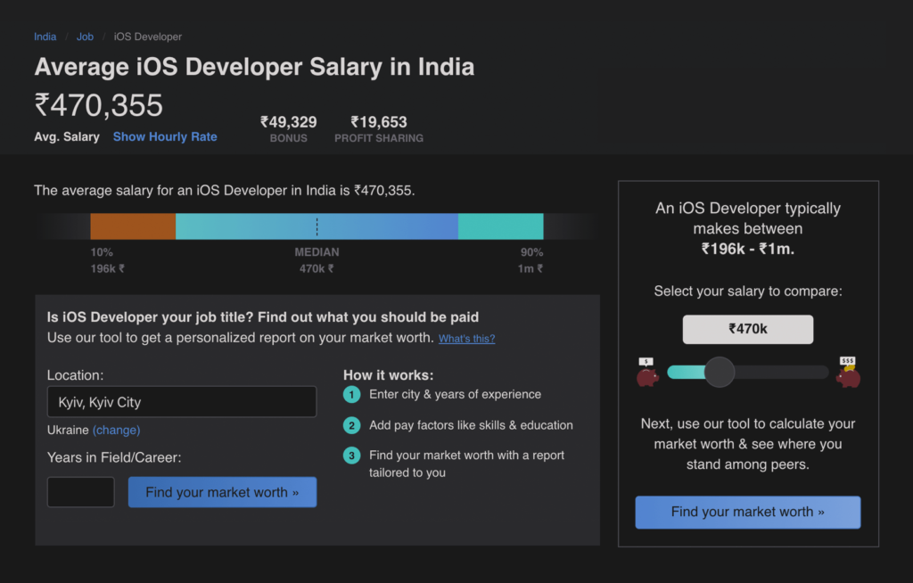This screenshot has height=583, width=913.
Task: Click the step 3 circle icon
Action: pos(351,456)
